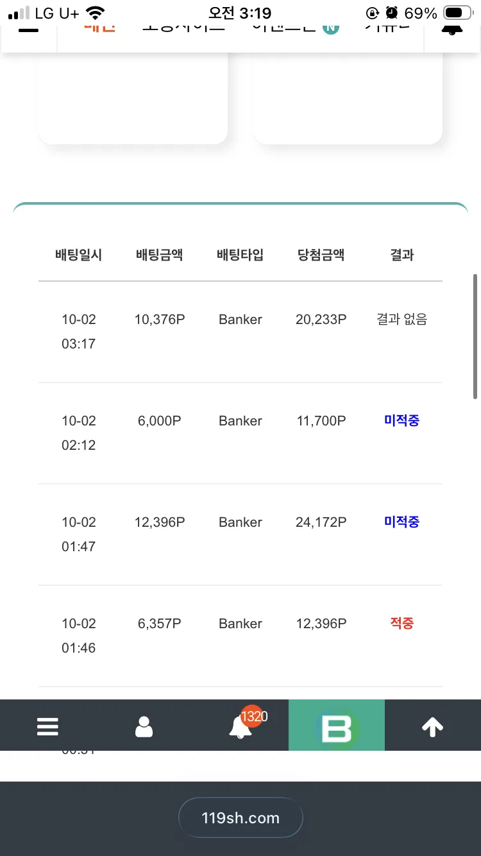Select the 10-02 03:17 bet row date
Viewport: 481px width, 856px height.
[79, 331]
